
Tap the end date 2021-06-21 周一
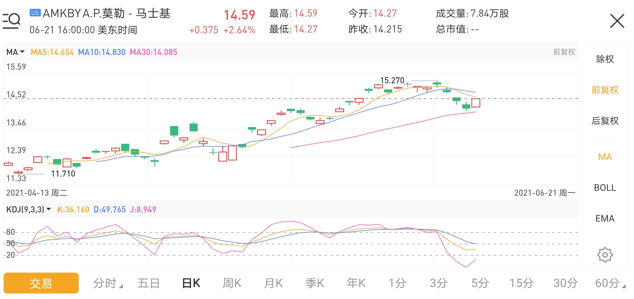[545, 193]
